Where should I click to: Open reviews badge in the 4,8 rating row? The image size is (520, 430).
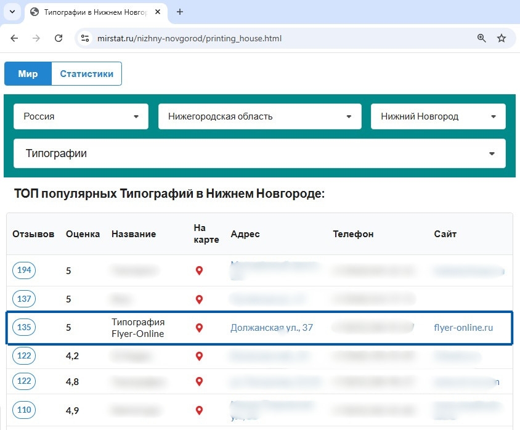click(x=24, y=381)
